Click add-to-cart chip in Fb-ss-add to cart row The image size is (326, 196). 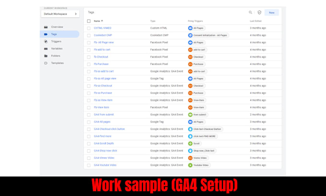pyautogui.click(x=197, y=71)
